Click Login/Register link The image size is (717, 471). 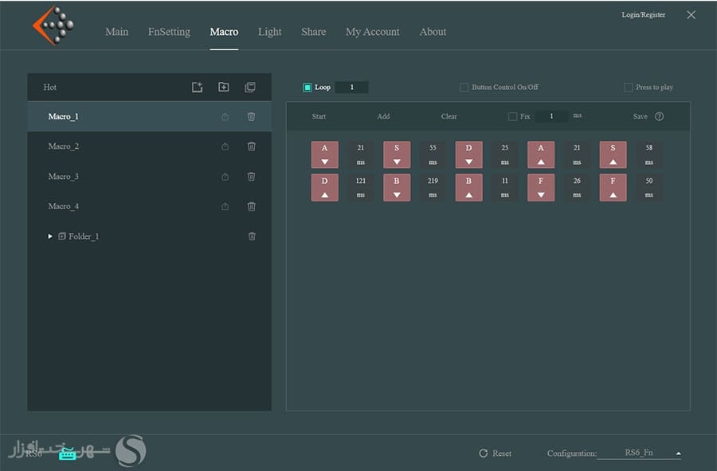[x=643, y=15]
